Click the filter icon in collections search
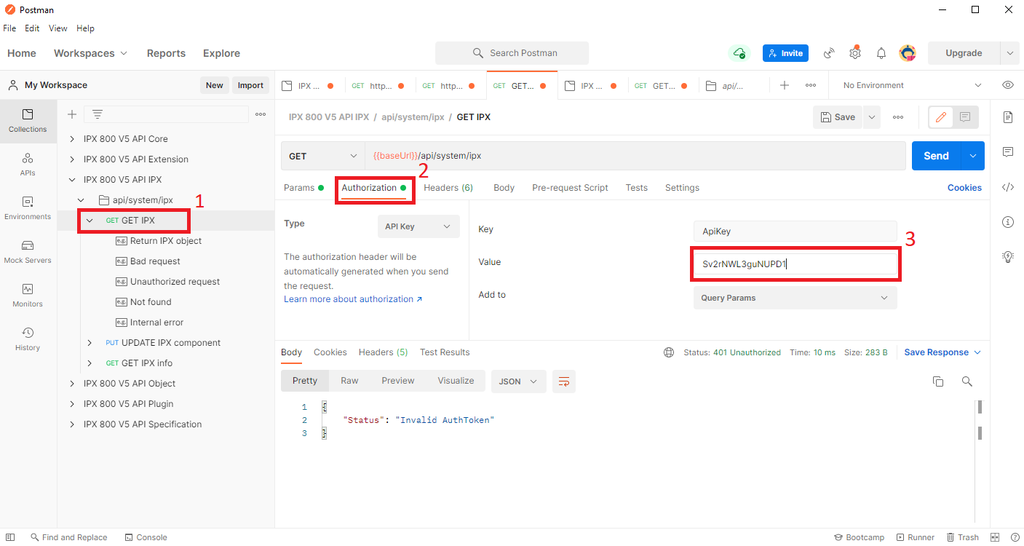The width and height of the screenshot is (1024, 546). click(x=97, y=114)
